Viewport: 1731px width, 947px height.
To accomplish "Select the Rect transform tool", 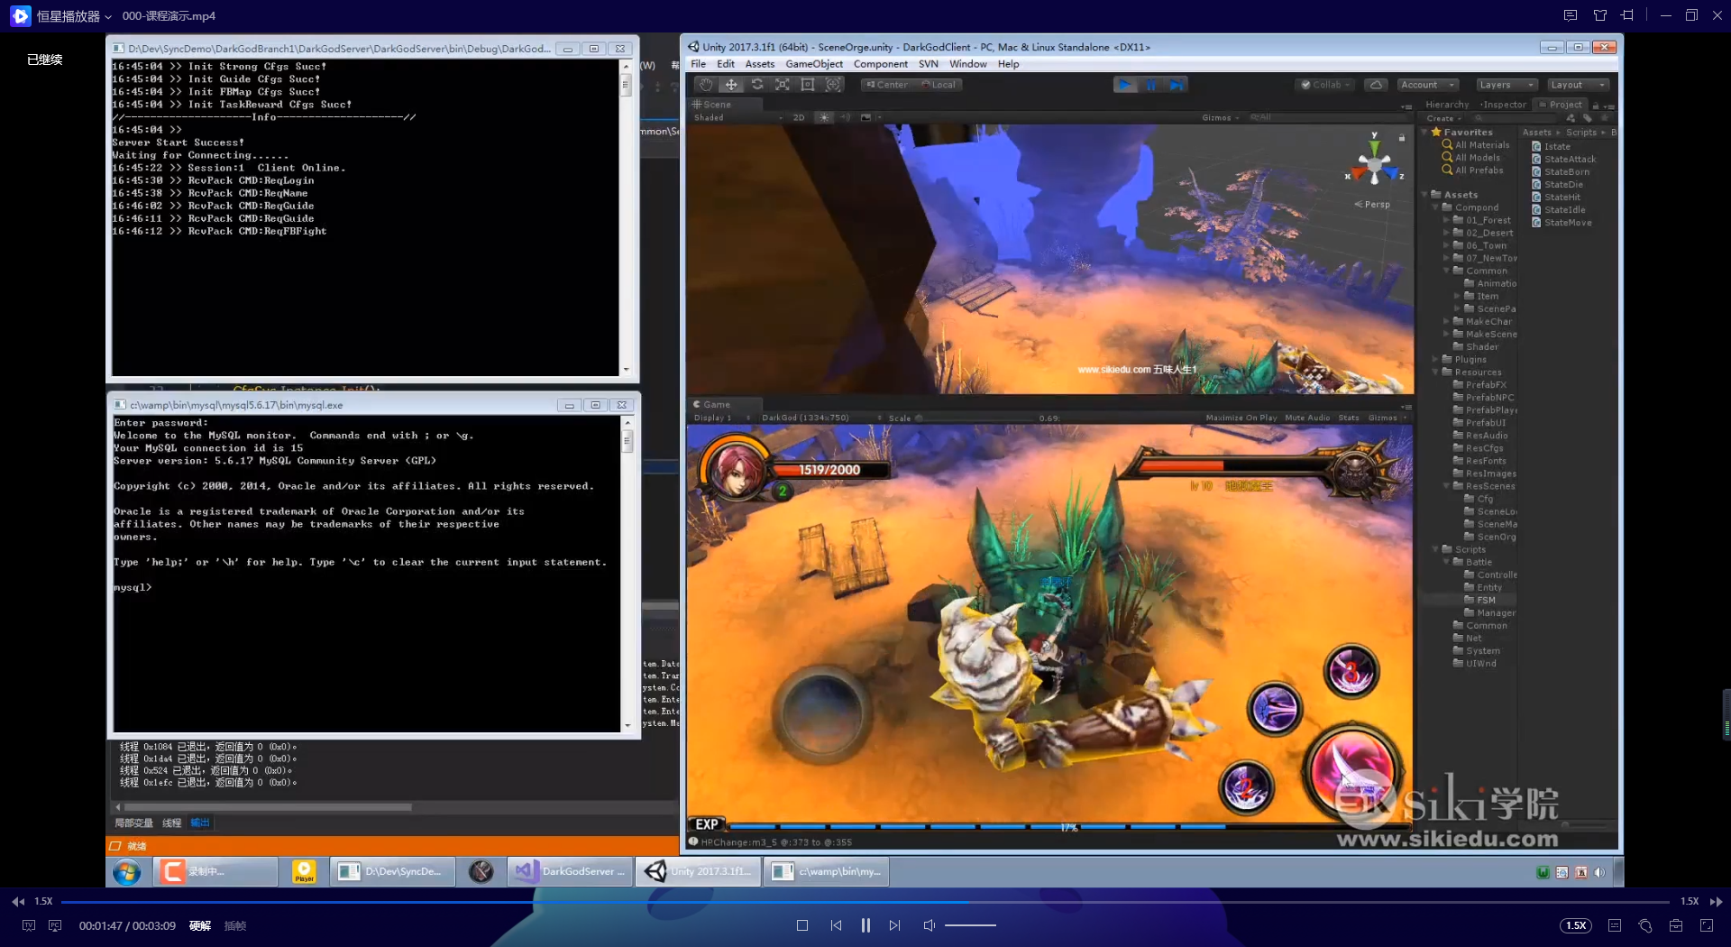I will click(808, 85).
